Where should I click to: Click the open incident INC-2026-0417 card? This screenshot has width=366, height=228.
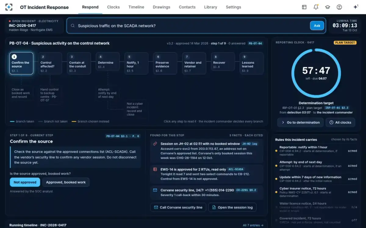(34, 26)
